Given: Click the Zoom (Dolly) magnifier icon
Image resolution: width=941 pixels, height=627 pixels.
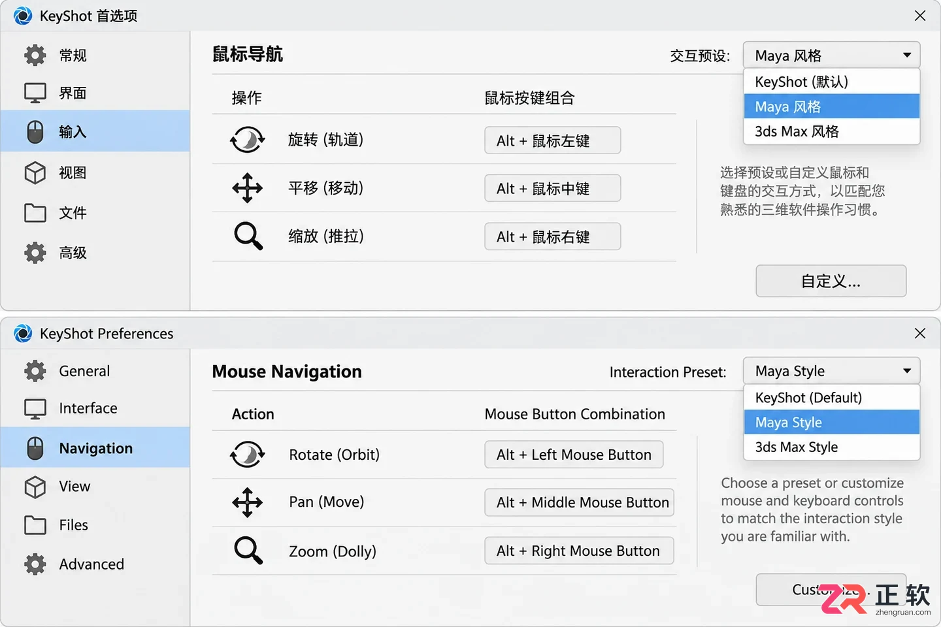Looking at the screenshot, I should (248, 551).
